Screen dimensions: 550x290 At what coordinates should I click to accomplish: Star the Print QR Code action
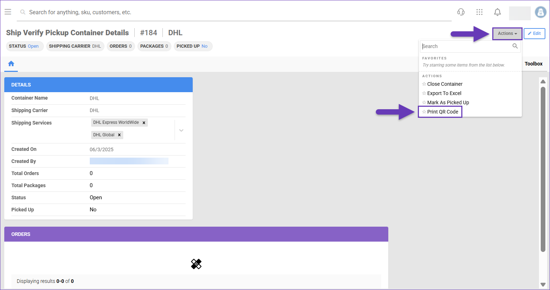click(x=424, y=112)
